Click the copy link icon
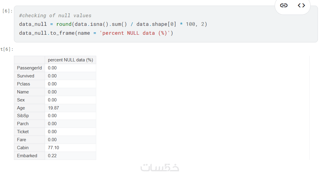 point(284,5)
